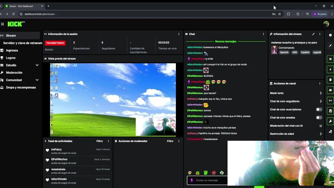Screen dimensions: 334x188
Task: Open Restricción de edad chevron
Action: pyautogui.click(x=321, y=134)
